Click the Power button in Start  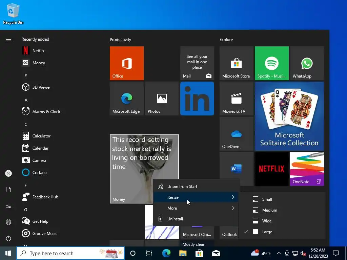[x=8, y=238]
